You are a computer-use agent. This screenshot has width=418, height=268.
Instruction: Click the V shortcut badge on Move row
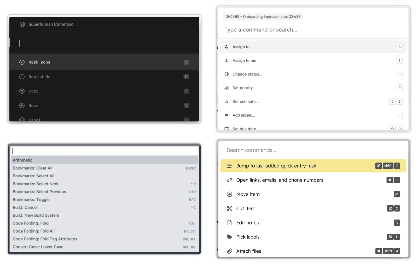tap(186, 105)
